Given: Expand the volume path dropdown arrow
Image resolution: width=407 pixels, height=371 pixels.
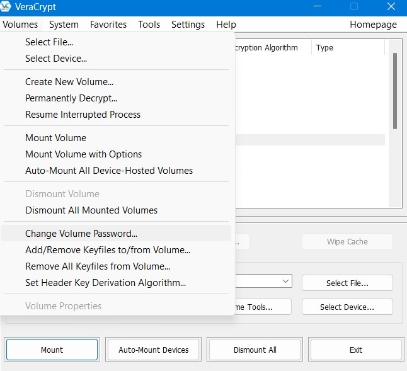Looking at the screenshot, I should click(285, 281).
